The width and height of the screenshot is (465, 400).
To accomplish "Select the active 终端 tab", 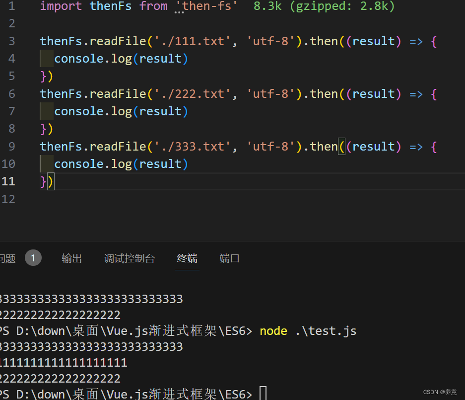I will tap(187, 258).
